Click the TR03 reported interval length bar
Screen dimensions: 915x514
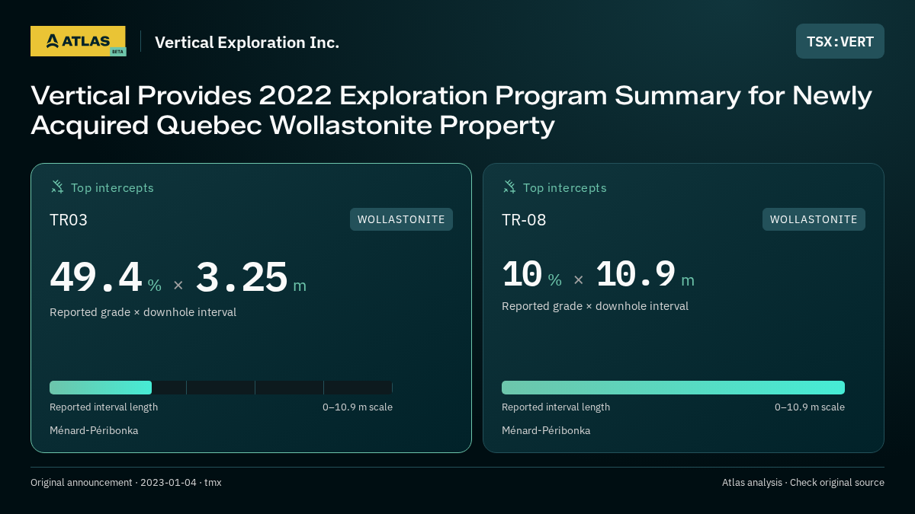pos(221,388)
